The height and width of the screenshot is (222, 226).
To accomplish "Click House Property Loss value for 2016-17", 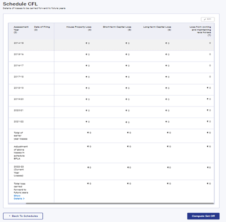I will tap(88, 66).
